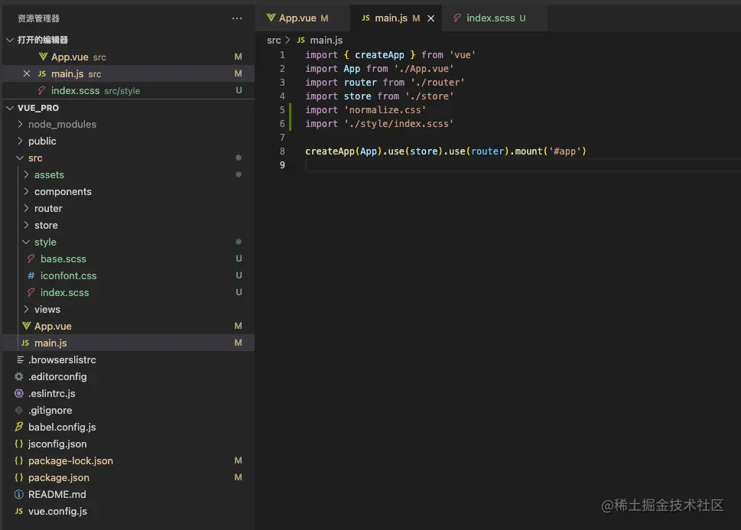Click Sass icon next to base.scss
This screenshot has width=741, height=530.
[31, 259]
